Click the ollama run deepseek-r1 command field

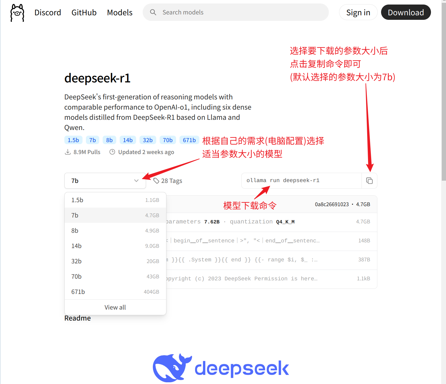301,181
